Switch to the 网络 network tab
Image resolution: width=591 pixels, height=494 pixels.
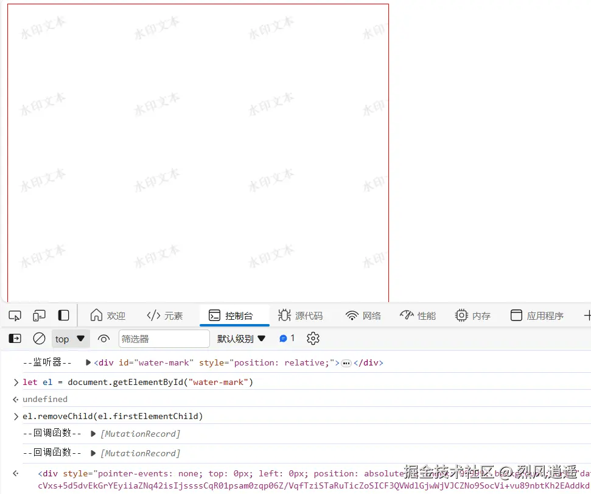click(x=363, y=316)
